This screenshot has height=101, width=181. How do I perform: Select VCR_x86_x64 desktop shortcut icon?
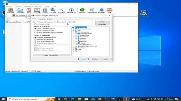pos(143,13)
